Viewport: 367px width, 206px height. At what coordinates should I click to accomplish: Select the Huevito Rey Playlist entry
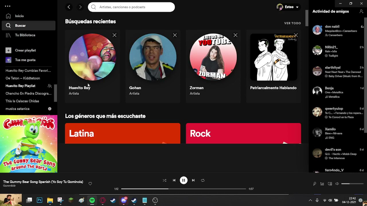20,86
